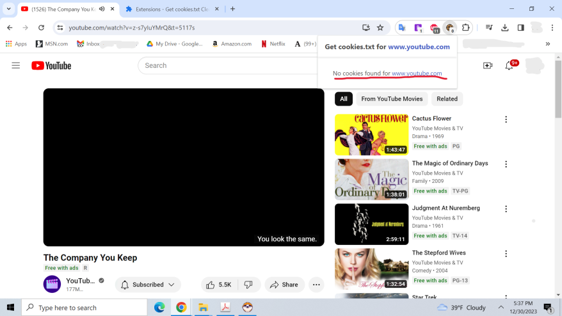Open more actions menu for the video
Screen dimensions: 562x316
pos(316,285)
